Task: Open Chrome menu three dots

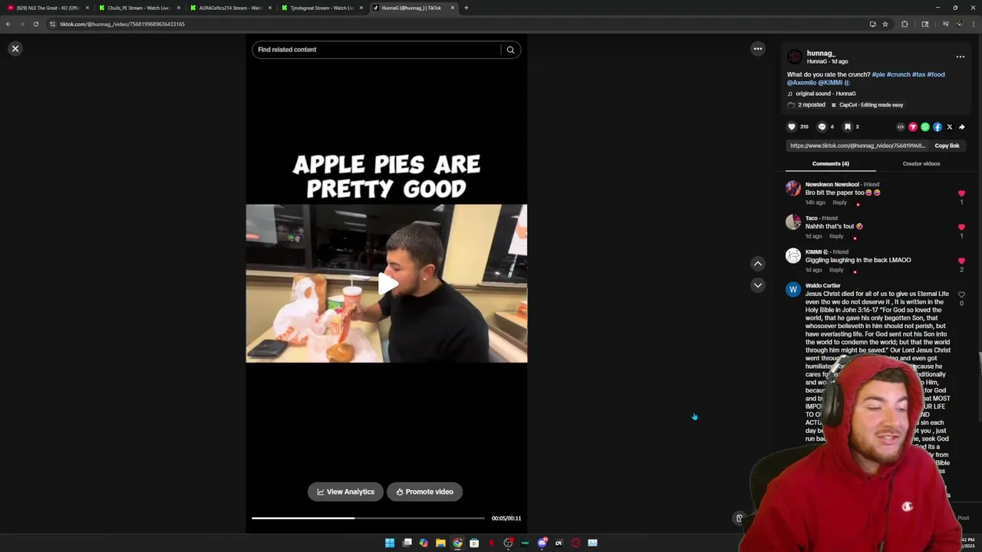Action: point(973,24)
